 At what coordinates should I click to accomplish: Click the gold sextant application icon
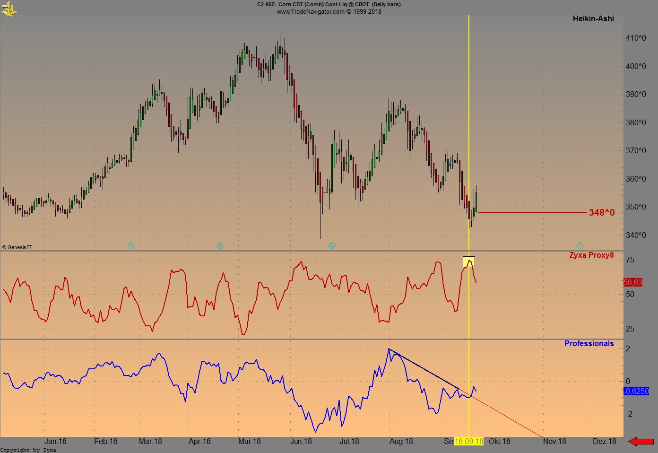point(9,9)
